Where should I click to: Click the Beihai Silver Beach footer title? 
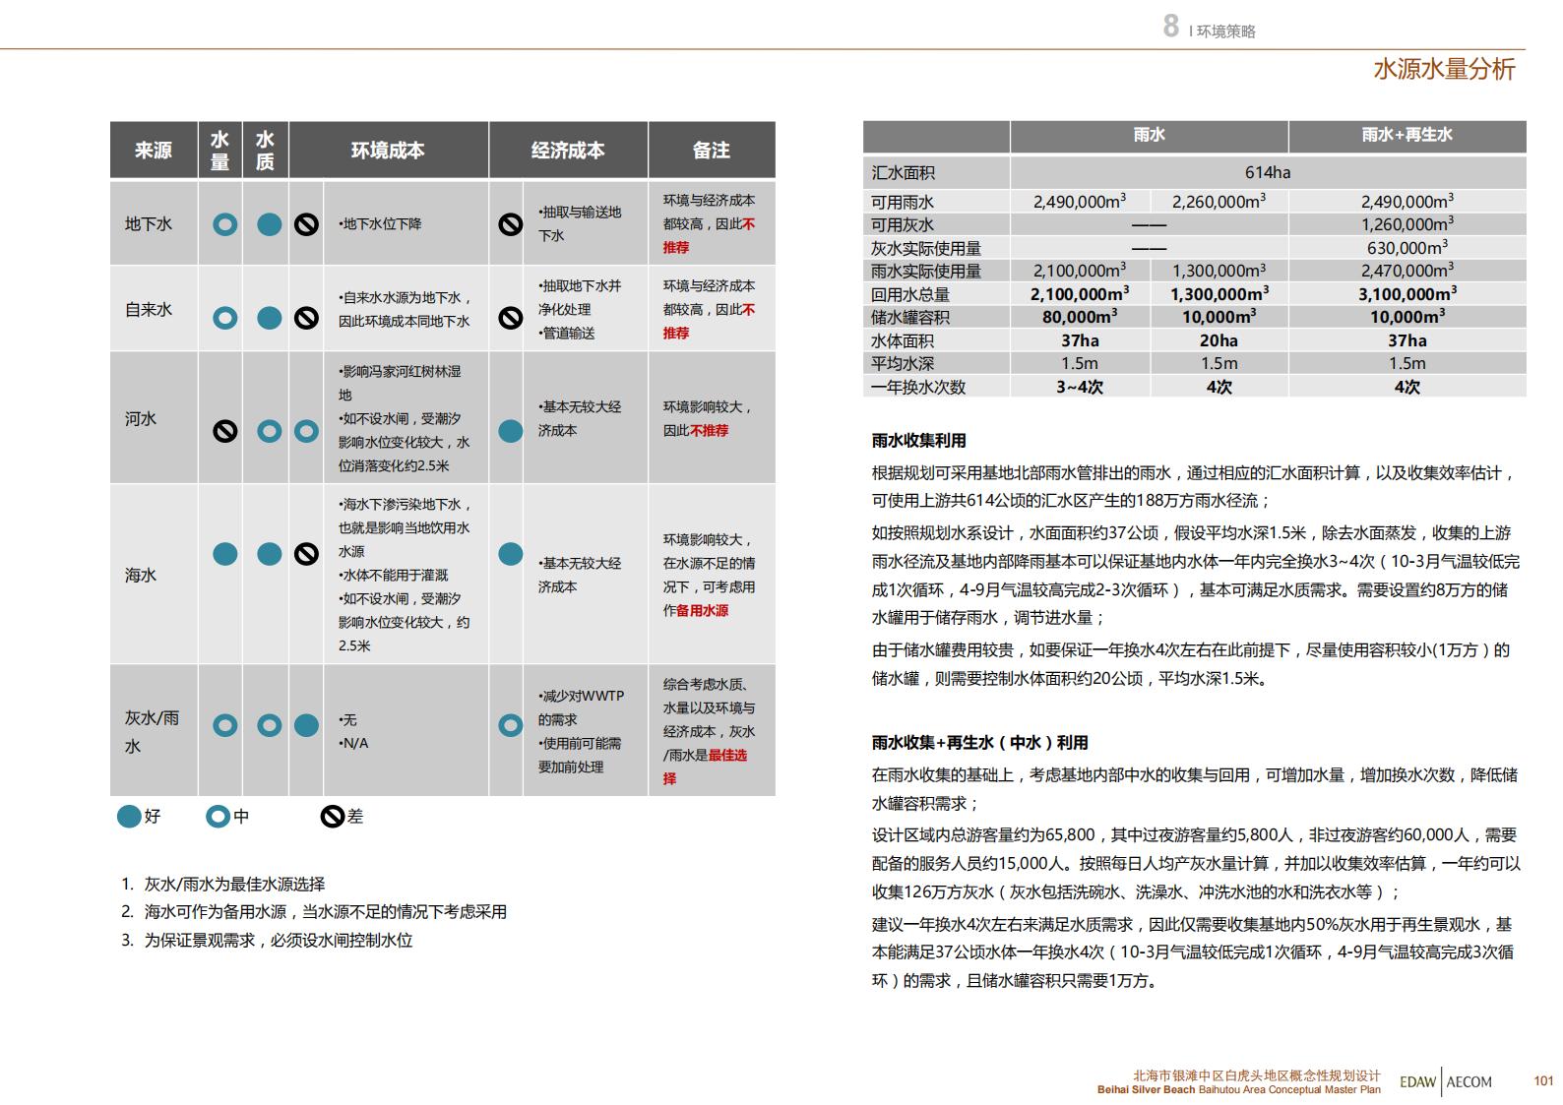click(x=1239, y=1089)
